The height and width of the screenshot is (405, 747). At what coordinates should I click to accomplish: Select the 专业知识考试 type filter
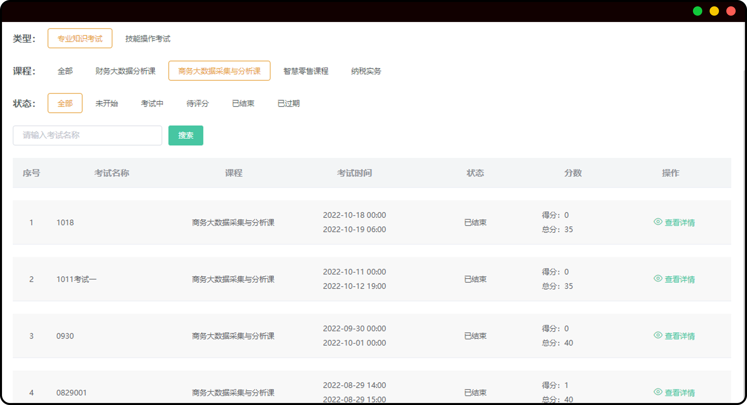tap(80, 38)
